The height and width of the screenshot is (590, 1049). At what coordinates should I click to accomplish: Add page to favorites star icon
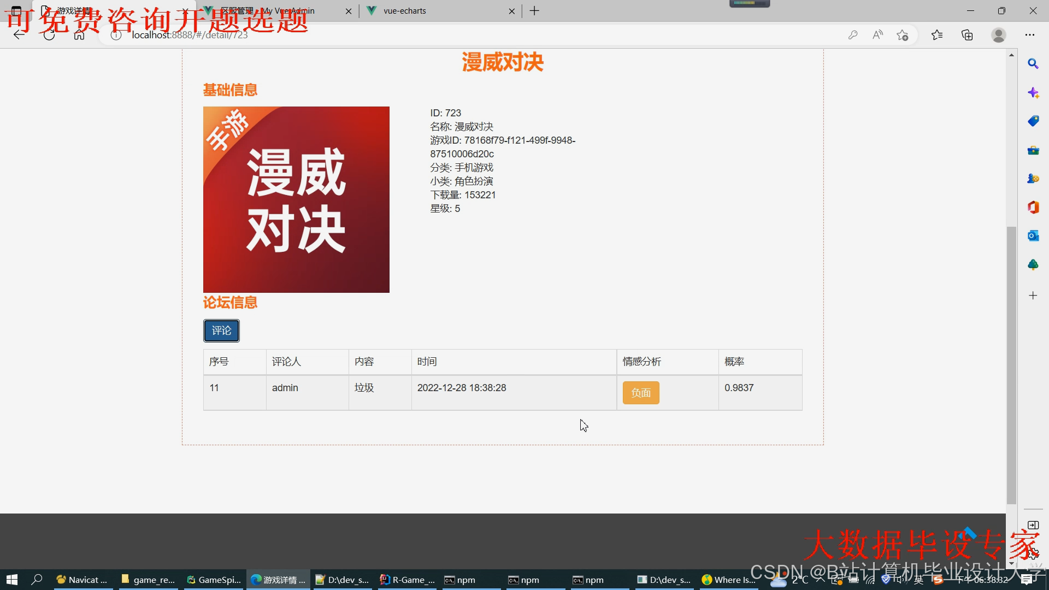coord(903,35)
